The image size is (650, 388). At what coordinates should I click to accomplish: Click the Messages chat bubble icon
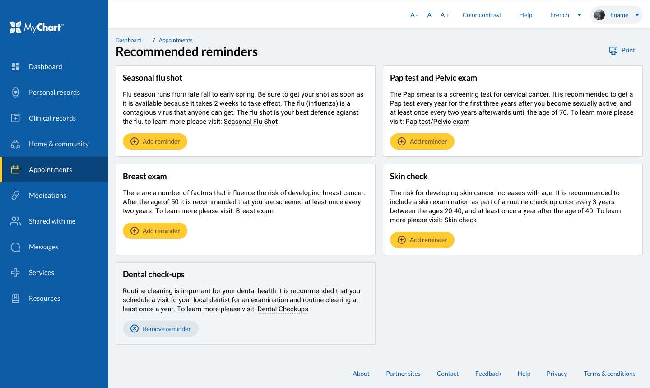pos(15,247)
